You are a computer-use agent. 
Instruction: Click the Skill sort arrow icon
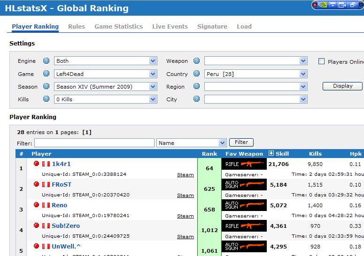[x=271, y=153]
